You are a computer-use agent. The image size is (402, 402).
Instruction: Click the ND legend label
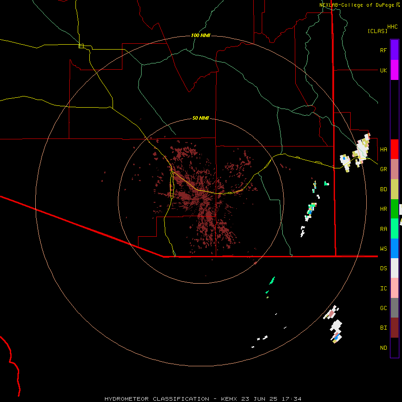[383, 348]
